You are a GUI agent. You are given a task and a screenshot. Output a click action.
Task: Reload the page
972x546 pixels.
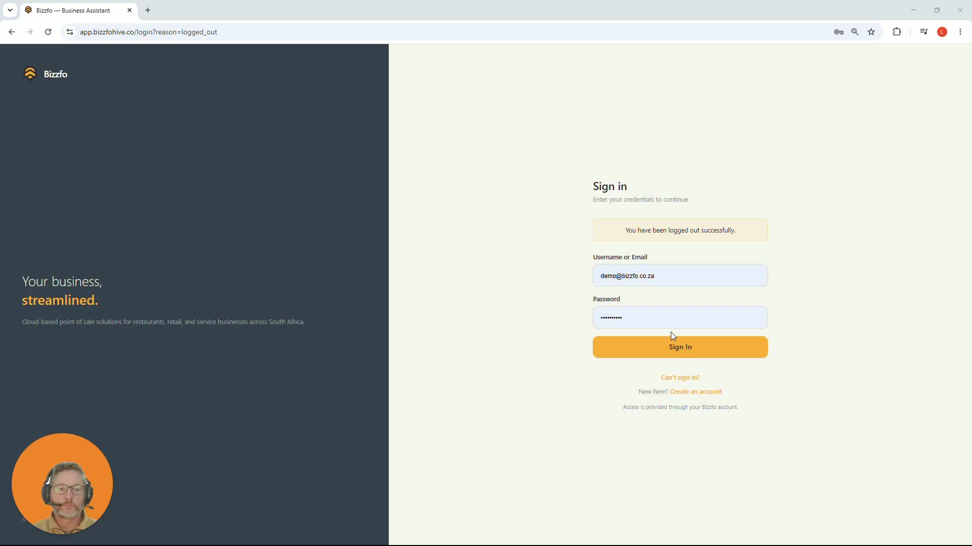48,32
